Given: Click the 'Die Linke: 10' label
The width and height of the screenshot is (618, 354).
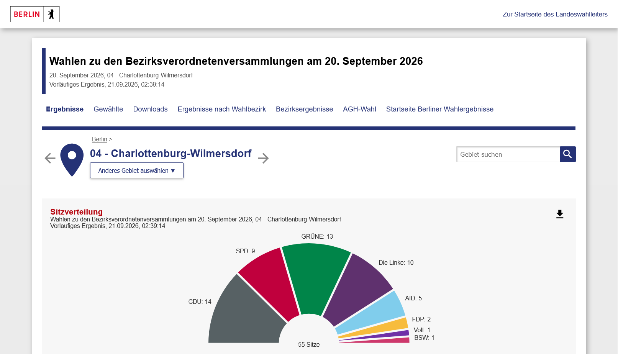Looking at the screenshot, I should point(396,263).
